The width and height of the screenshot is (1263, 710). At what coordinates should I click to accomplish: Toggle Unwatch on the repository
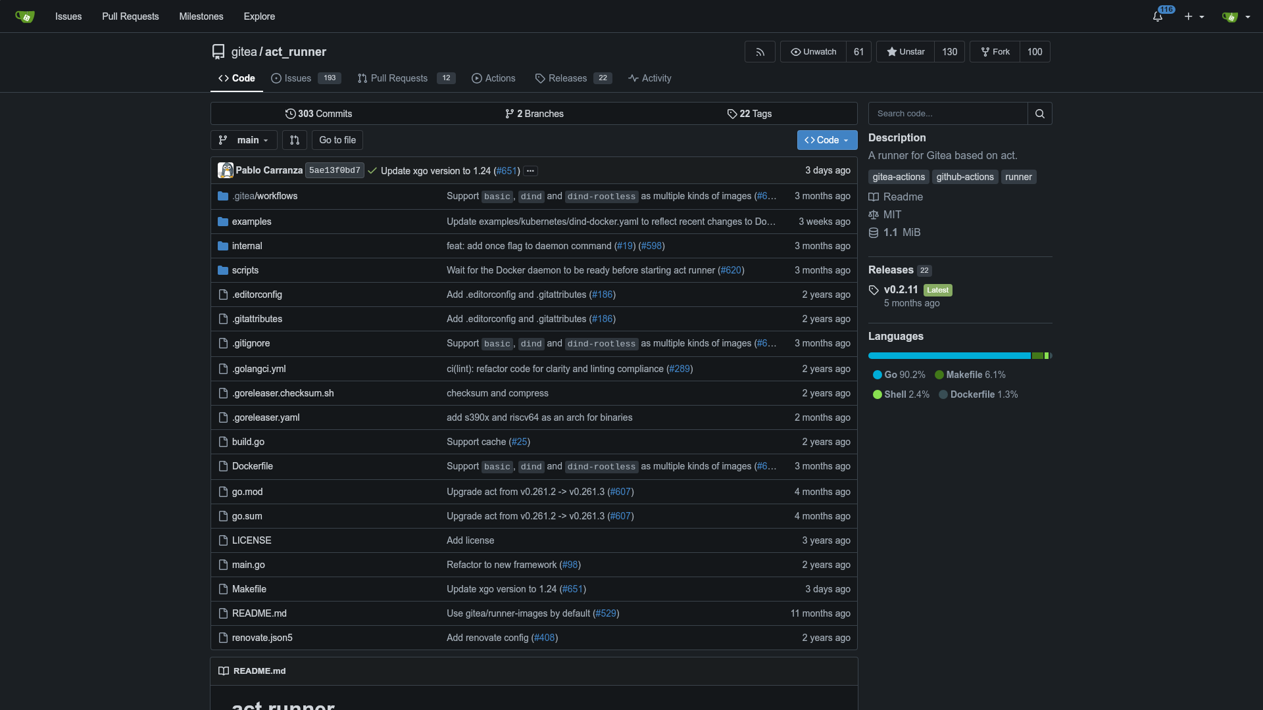813,52
